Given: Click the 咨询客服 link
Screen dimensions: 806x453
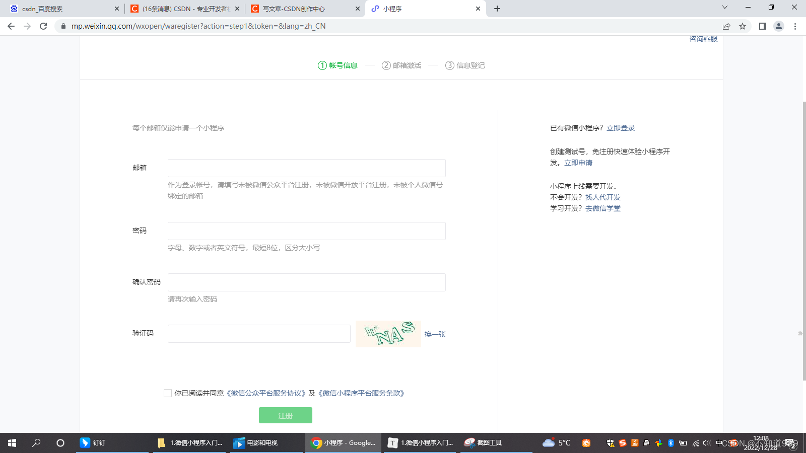Looking at the screenshot, I should tap(703, 39).
